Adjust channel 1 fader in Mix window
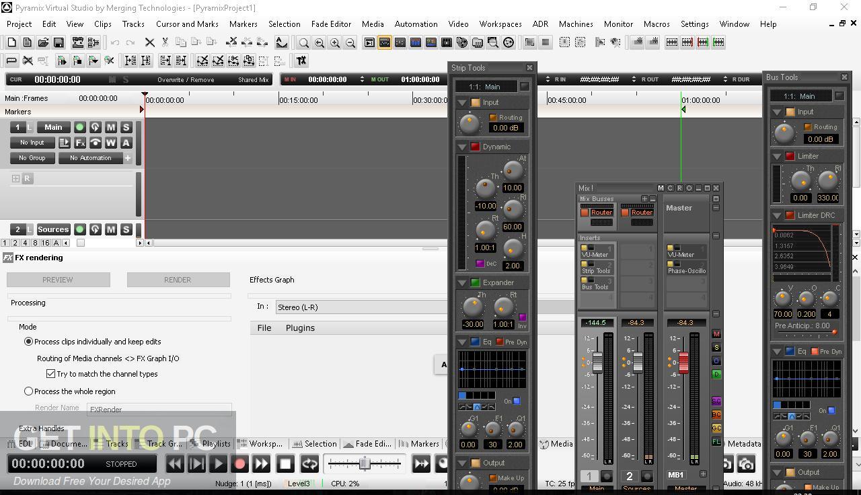 (x=597, y=363)
